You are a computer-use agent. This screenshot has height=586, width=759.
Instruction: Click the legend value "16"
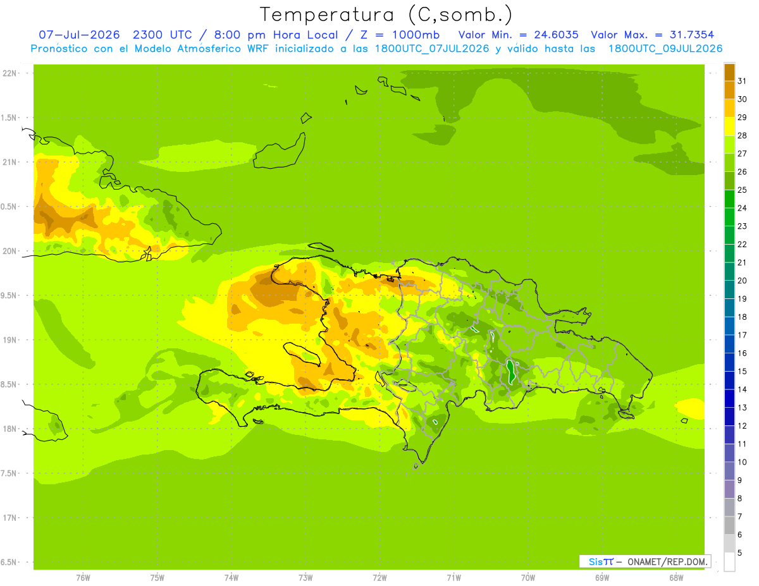(743, 353)
